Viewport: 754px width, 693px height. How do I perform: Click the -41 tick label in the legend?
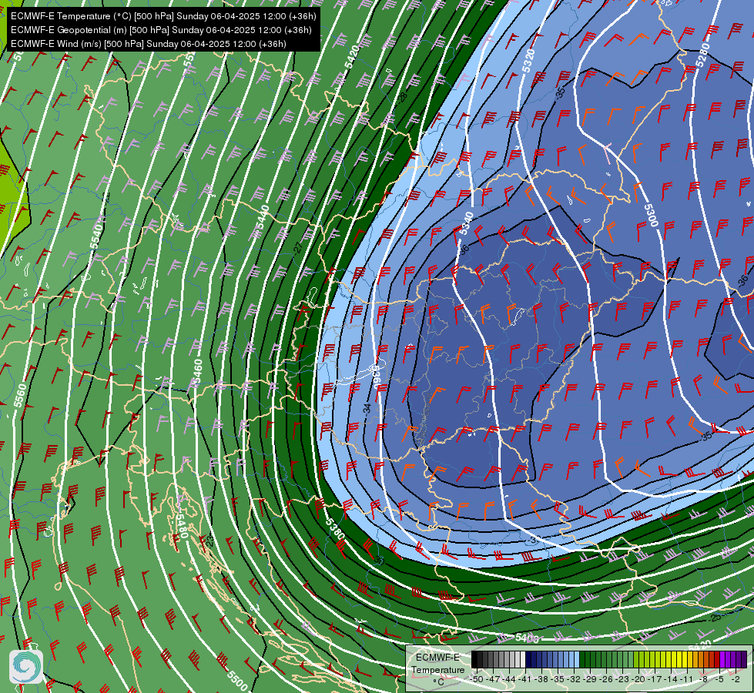point(525,679)
